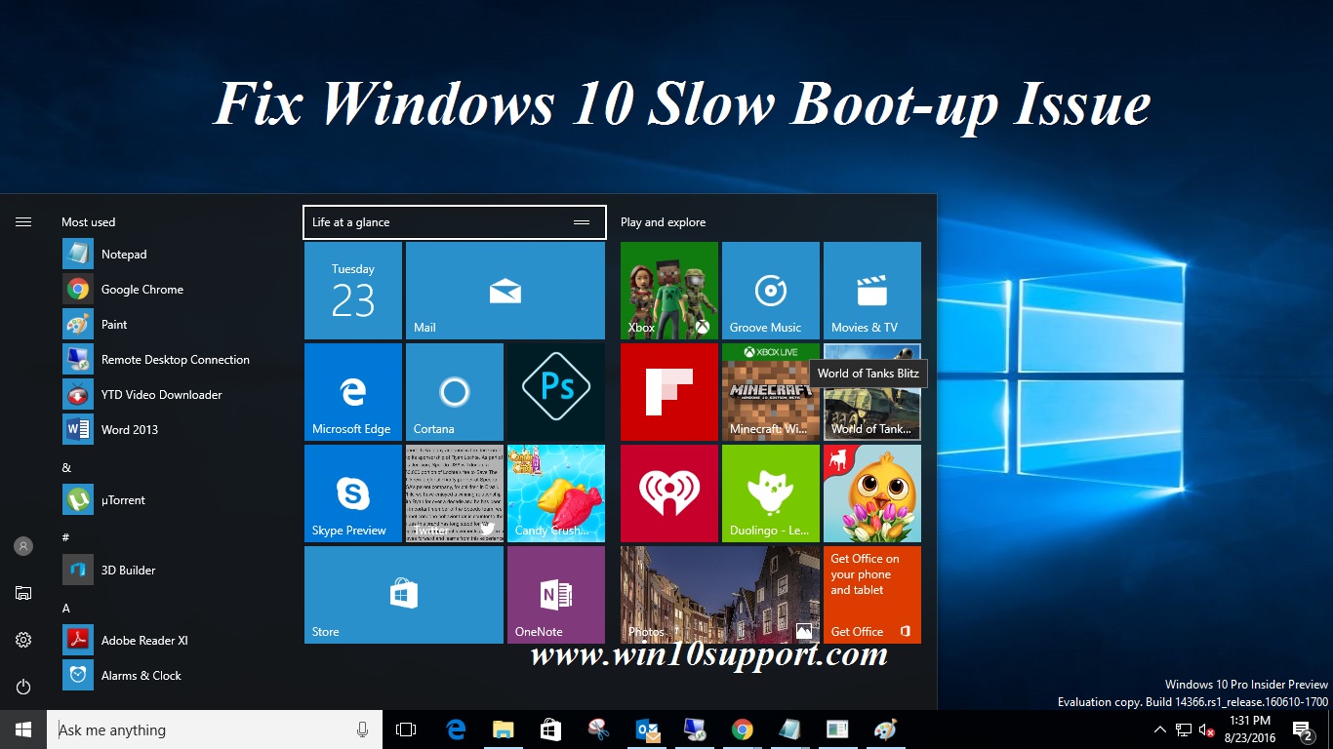
Task: Launch the Groove Music tile
Action: [x=771, y=291]
